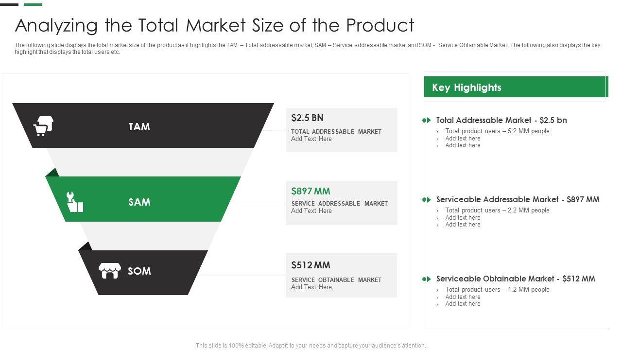Click chevron before 5.2 MM people line

coord(437,131)
